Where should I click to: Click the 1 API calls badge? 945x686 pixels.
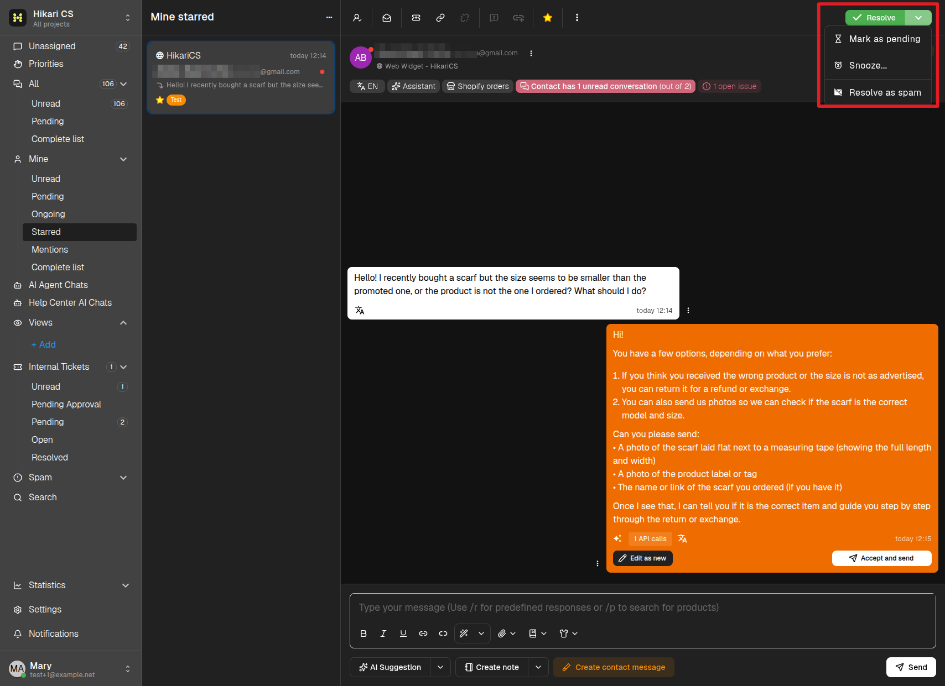tap(650, 539)
